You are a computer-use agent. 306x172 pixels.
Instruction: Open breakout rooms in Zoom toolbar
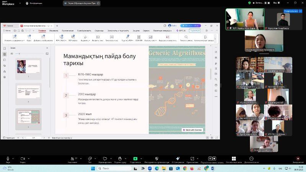point(233,158)
